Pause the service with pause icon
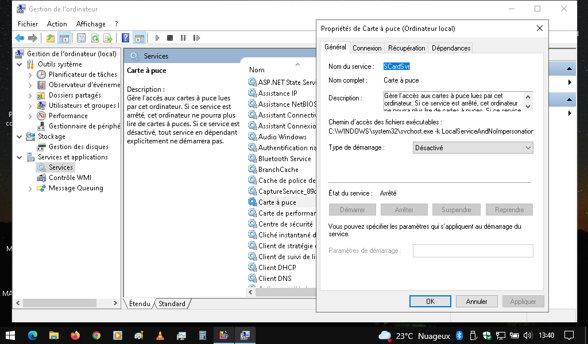 pyautogui.click(x=183, y=38)
